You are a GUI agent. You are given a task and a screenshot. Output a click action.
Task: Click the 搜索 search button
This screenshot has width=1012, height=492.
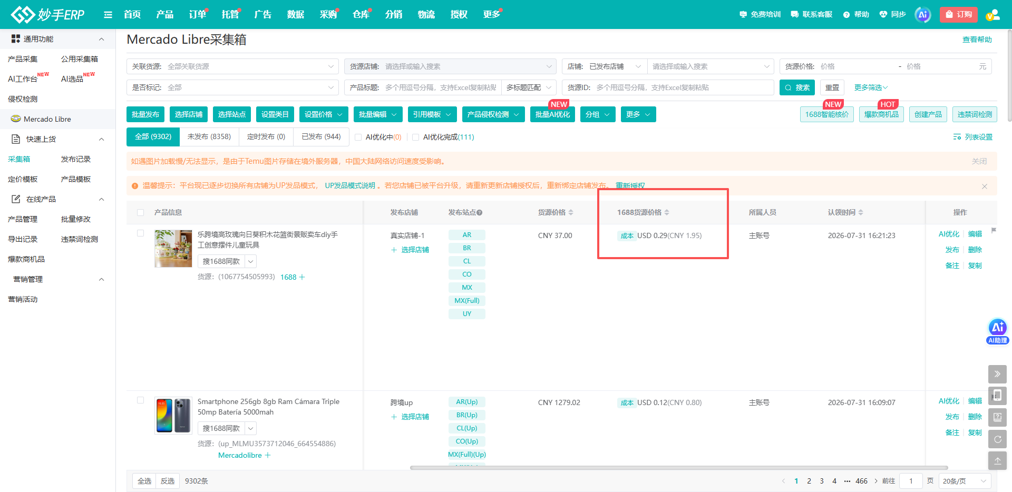797,87
